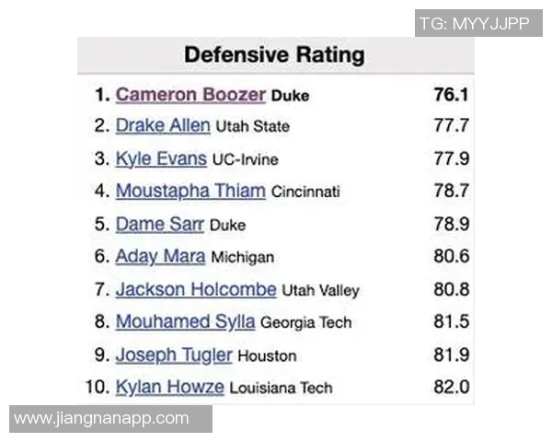Select the Dame Sarr link

pos(160,224)
